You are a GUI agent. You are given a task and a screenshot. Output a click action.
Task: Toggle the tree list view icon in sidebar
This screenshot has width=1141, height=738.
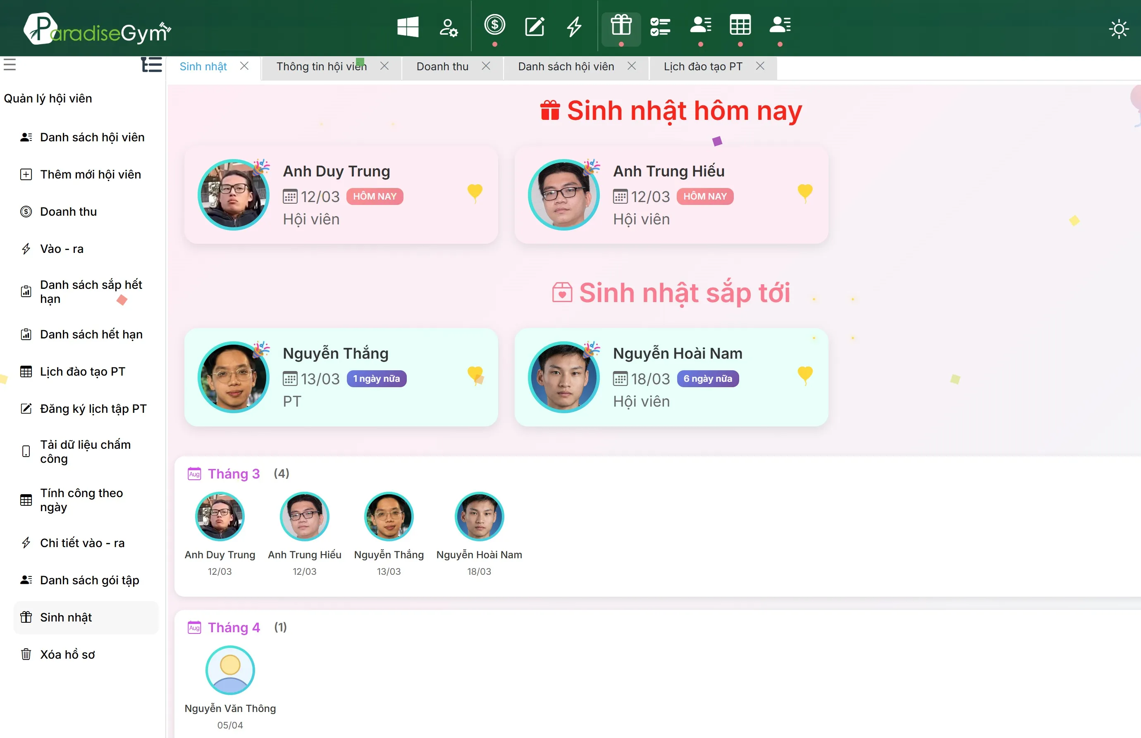[151, 65]
